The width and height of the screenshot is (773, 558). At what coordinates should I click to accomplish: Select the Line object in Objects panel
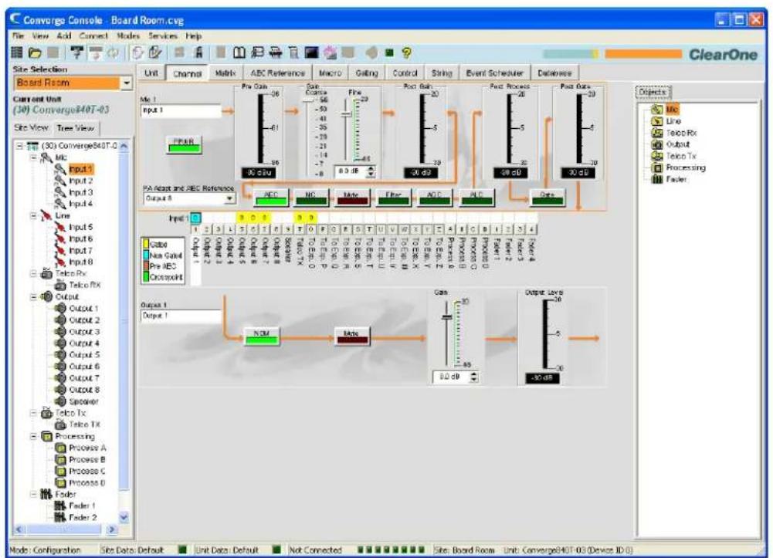coord(666,121)
